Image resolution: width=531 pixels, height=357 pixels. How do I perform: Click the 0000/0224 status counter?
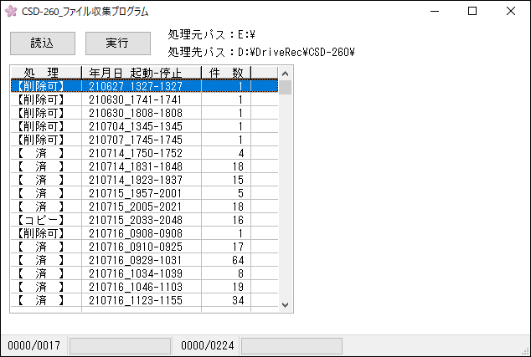tap(207, 345)
